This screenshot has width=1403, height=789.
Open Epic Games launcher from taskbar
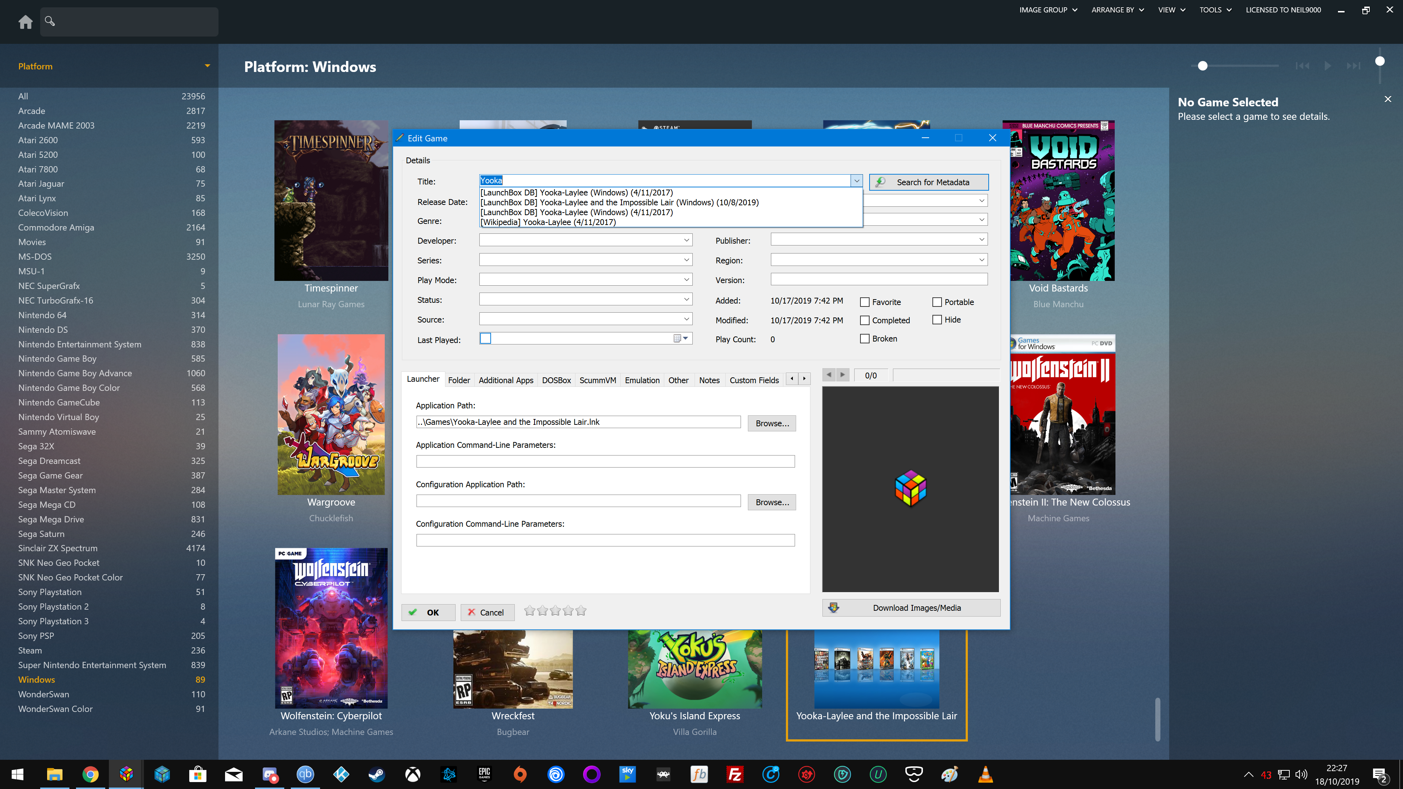(484, 774)
